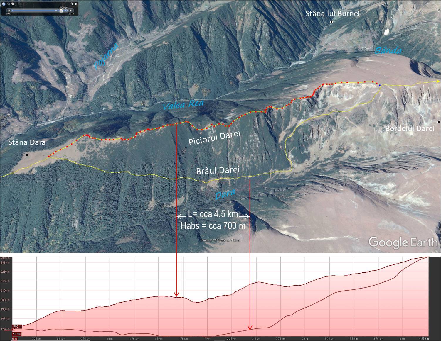Screen dimensions: 441x341
Task: Step back to earlier imagery date
Action: (9, 11)
